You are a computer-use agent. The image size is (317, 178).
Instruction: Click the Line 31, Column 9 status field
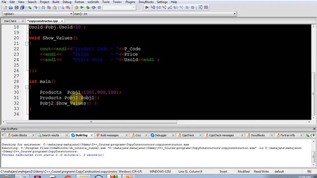(190, 172)
